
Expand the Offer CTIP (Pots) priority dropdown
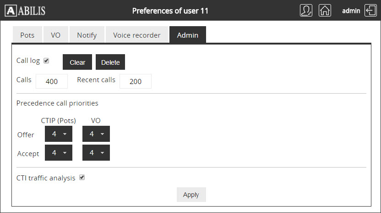click(59, 134)
